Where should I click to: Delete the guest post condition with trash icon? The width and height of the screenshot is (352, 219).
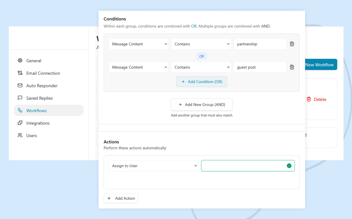pos(292,67)
